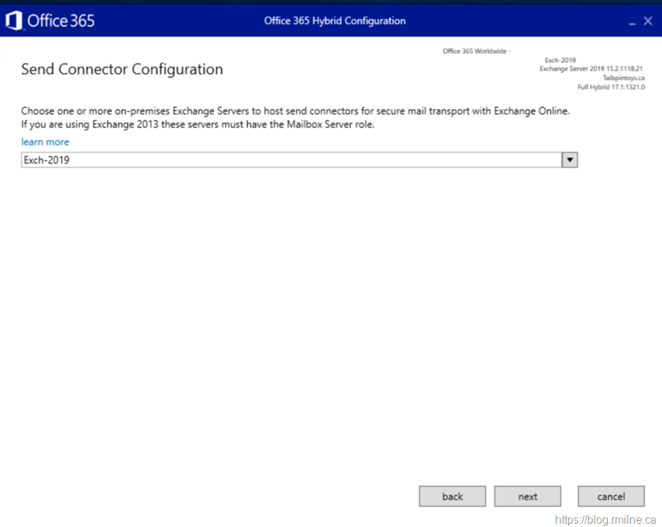
Task: Click the blog.rmilne.ca watermark URL
Action: click(605, 520)
